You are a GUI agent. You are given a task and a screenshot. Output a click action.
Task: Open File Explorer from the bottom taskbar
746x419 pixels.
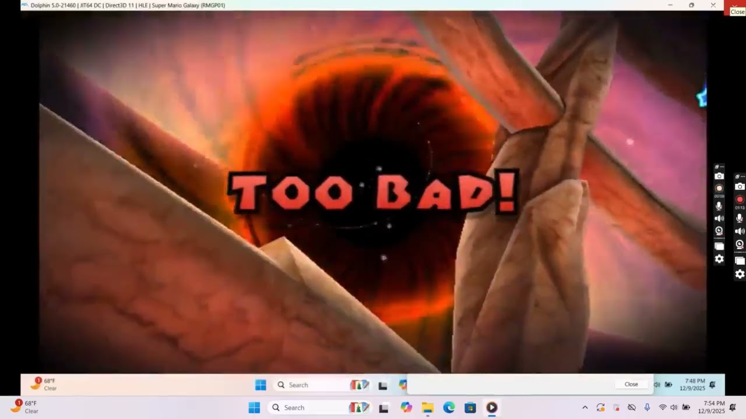coord(428,408)
